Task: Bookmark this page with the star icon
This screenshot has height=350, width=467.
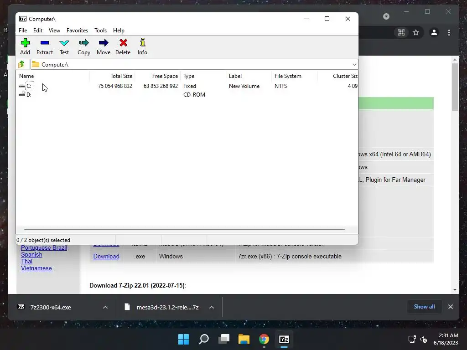Action: (416, 32)
